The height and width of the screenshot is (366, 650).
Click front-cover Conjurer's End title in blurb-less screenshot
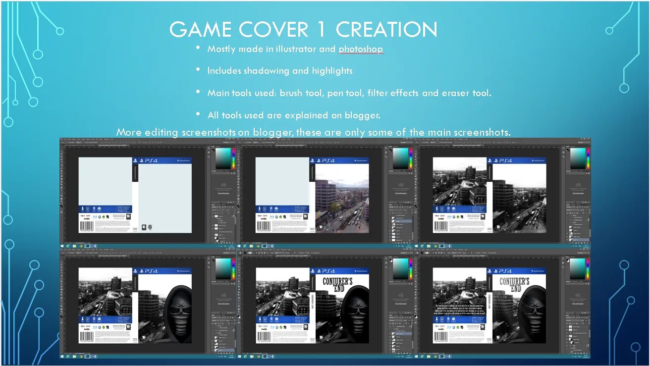point(338,285)
